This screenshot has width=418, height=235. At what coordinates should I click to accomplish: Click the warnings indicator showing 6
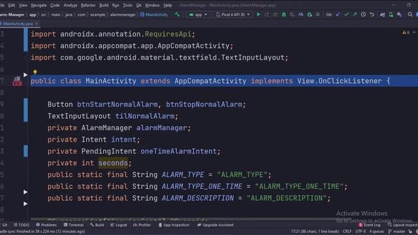pyautogui.click(x=406, y=32)
